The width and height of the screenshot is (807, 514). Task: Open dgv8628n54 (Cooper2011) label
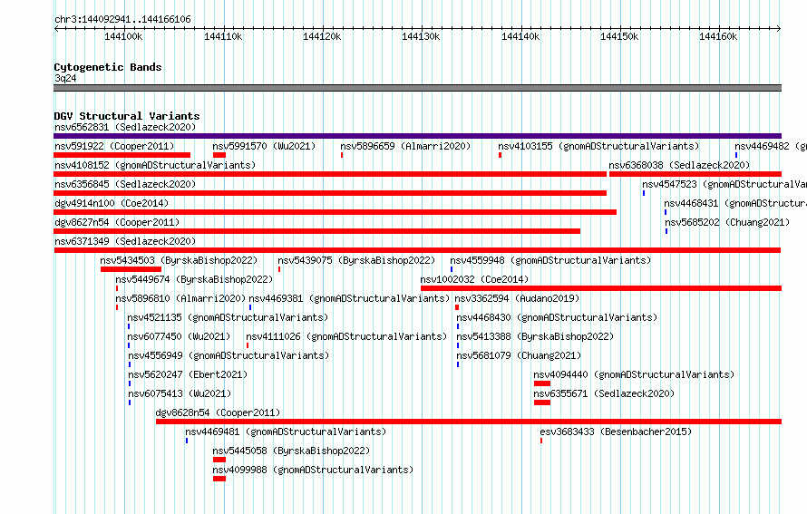[x=218, y=412]
